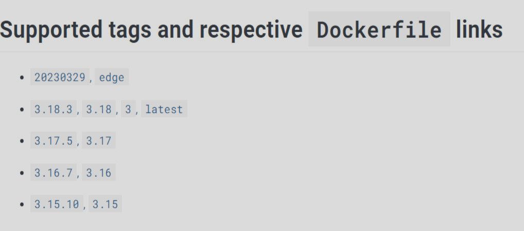This screenshot has width=524, height=231.
Task: Open the 3.18.3 Dockerfile link
Action: (54, 109)
